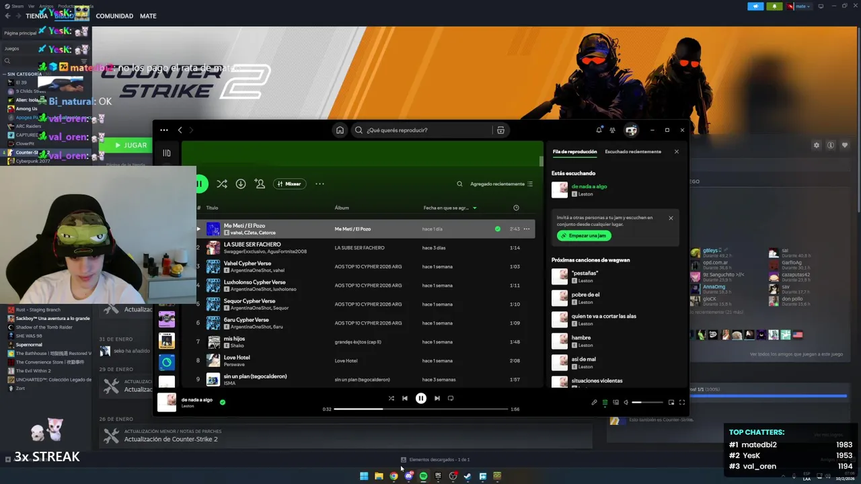This screenshot has height=484, width=861.
Task: Mute Spotify with the speaker icon
Action: 626,402
